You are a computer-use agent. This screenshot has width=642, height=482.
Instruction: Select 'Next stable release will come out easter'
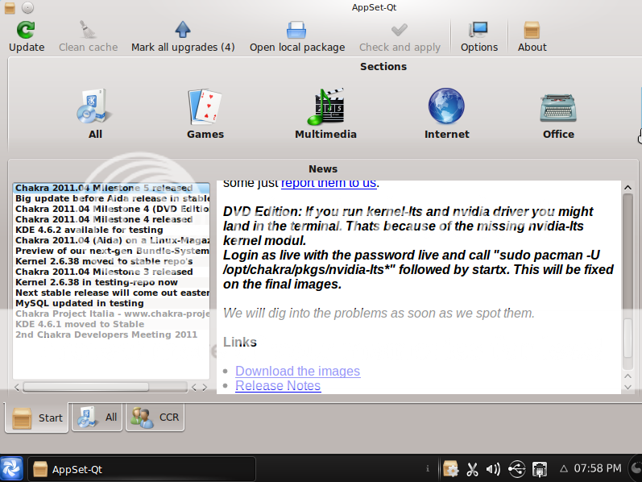click(111, 293)
